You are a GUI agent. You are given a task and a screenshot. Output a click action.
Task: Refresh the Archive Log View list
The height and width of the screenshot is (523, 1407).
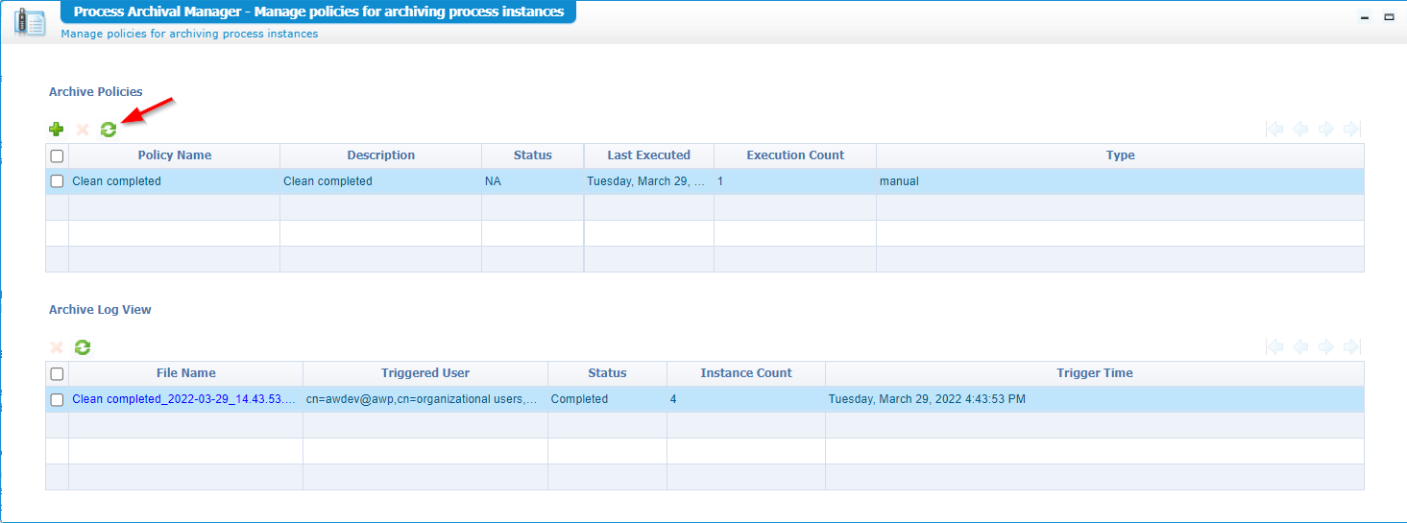click(83, 347)
